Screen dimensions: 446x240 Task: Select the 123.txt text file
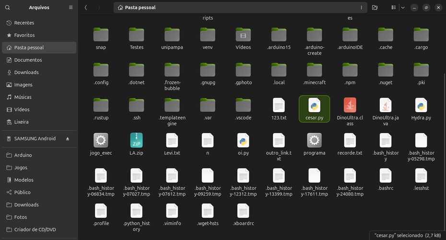279,109
